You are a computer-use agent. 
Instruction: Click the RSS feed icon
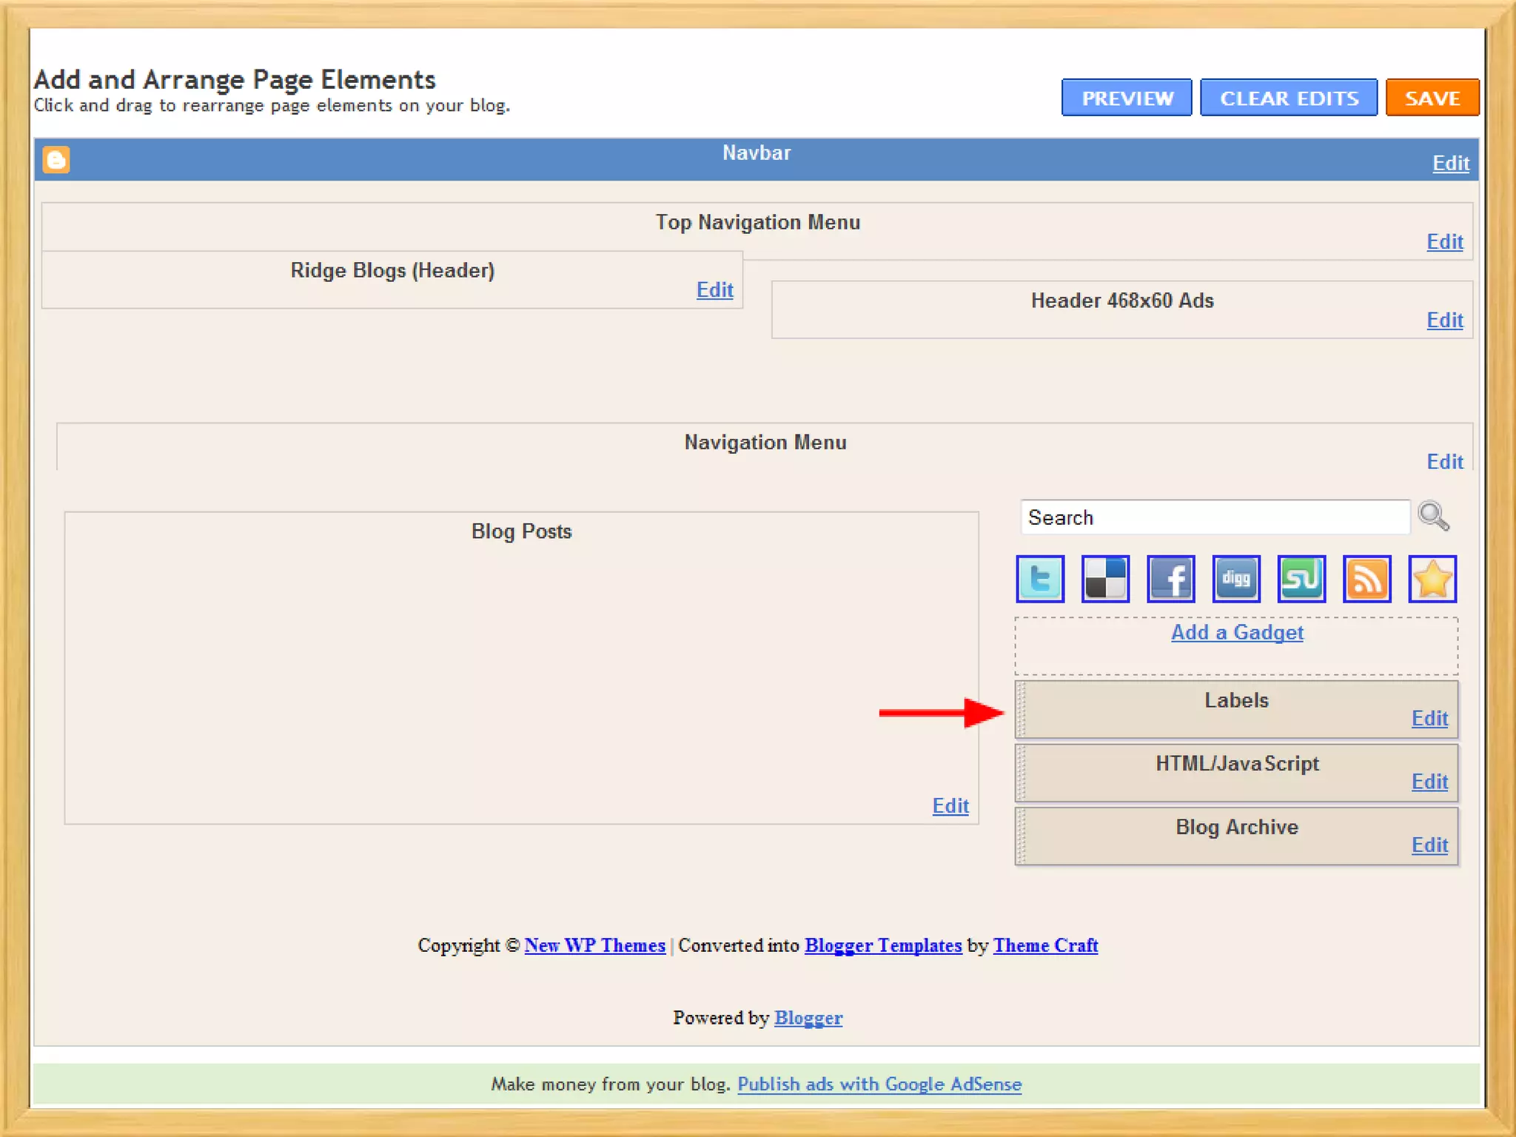coord(1366,579)
